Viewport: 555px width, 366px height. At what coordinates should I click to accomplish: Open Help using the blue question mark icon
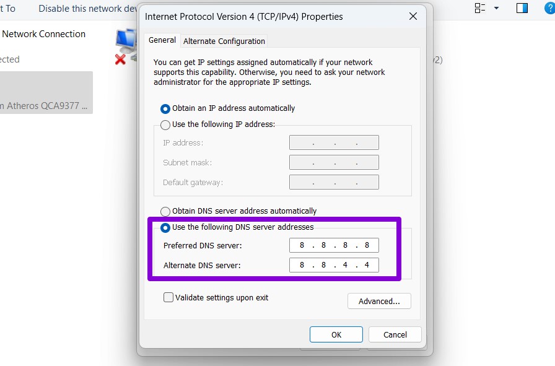pyautogui.click(x=551, y=9)
